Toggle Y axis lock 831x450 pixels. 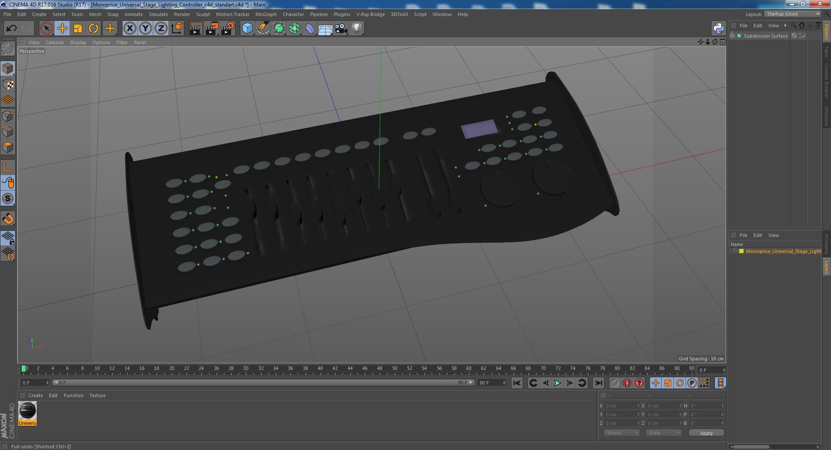pyautogui.click(x=146, y=29)
